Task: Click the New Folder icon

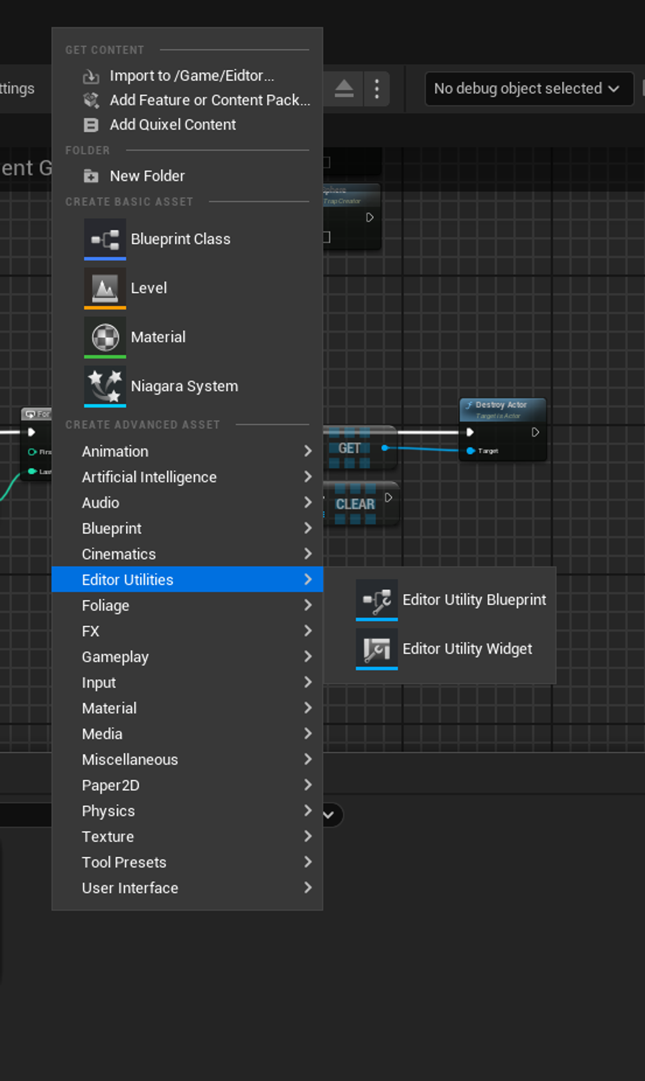Action: tap(91, 176)
